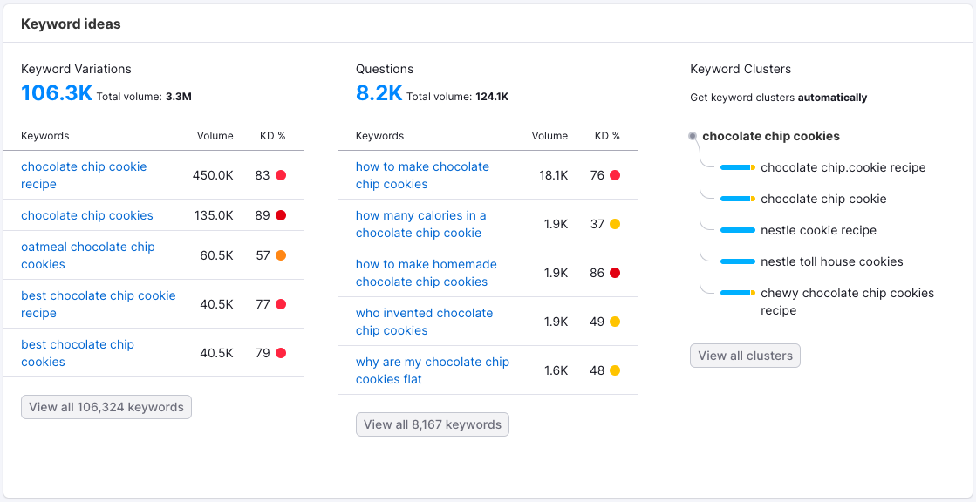Open the 8.2K questions total link
The height and width of the screenshot is (502, 976).
click(379, 93)
